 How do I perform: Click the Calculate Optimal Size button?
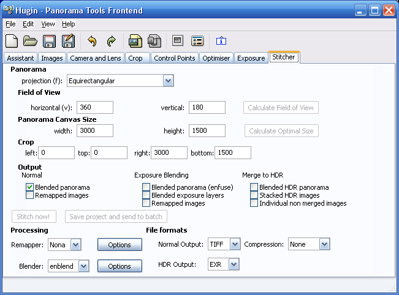pyautogui.click(x=281, y=131)
